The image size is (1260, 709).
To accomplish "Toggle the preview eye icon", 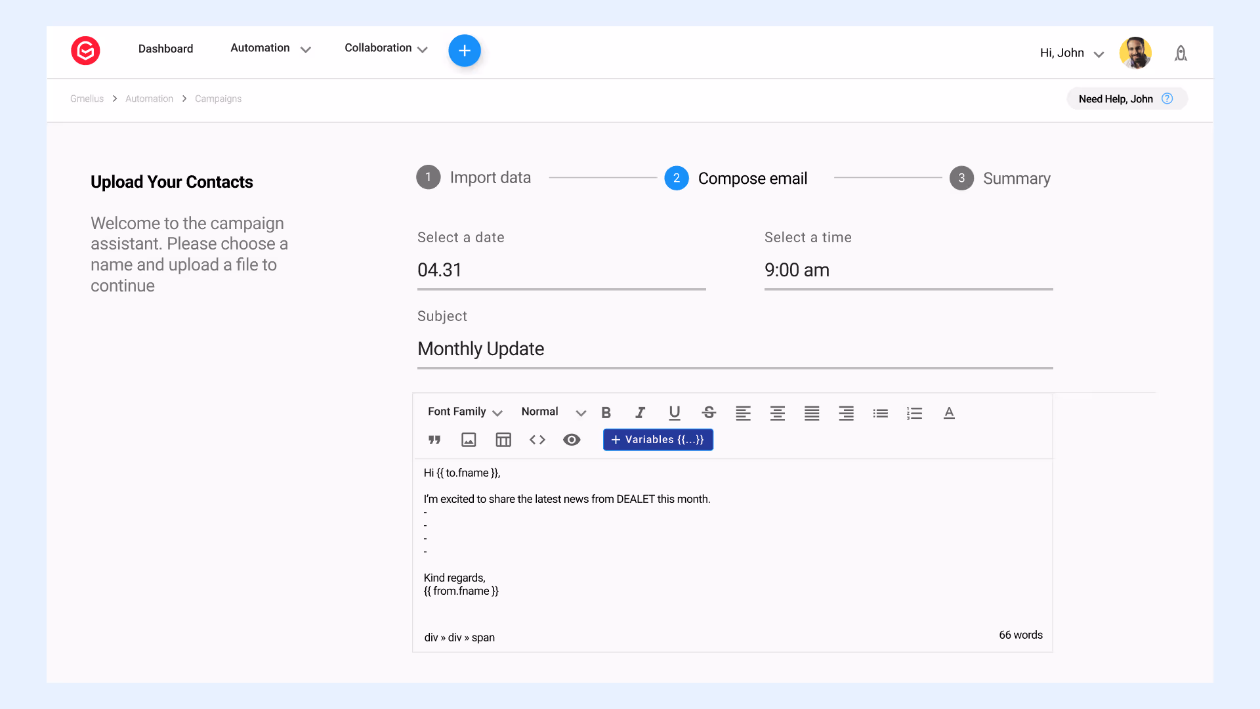I will pyautogui.click(x=572, y=440).
